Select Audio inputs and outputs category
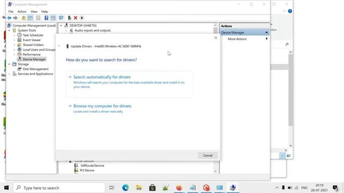The width and height of the screenshot is (344, 193). pyautogui.click(x=92, y=31)
